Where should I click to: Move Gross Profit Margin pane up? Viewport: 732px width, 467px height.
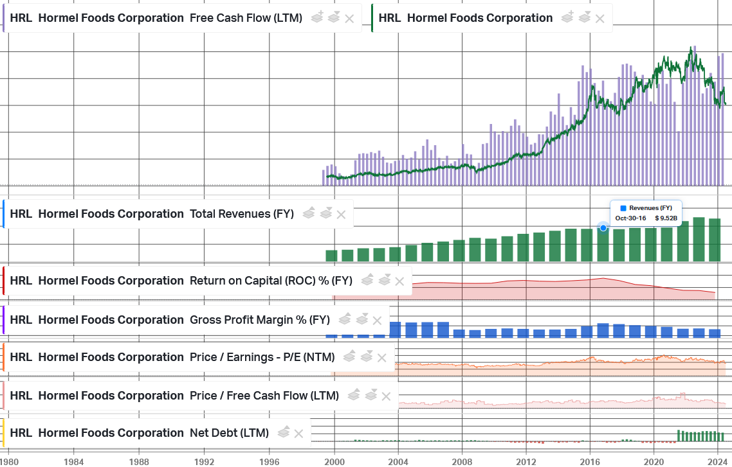tap(345, 319)
